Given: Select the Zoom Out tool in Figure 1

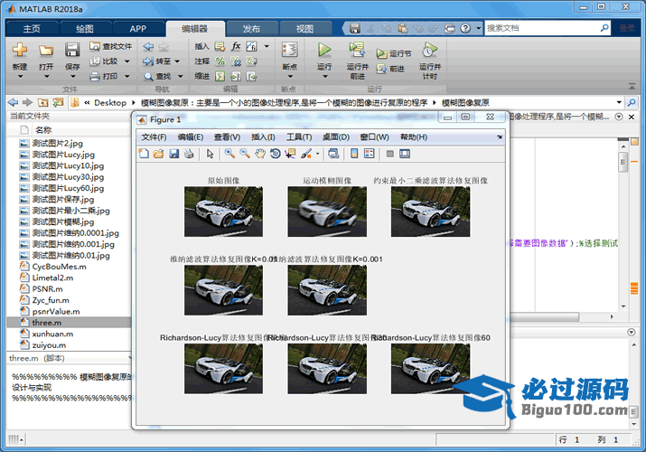Looking at the screenshot, I should coord(245,154).
